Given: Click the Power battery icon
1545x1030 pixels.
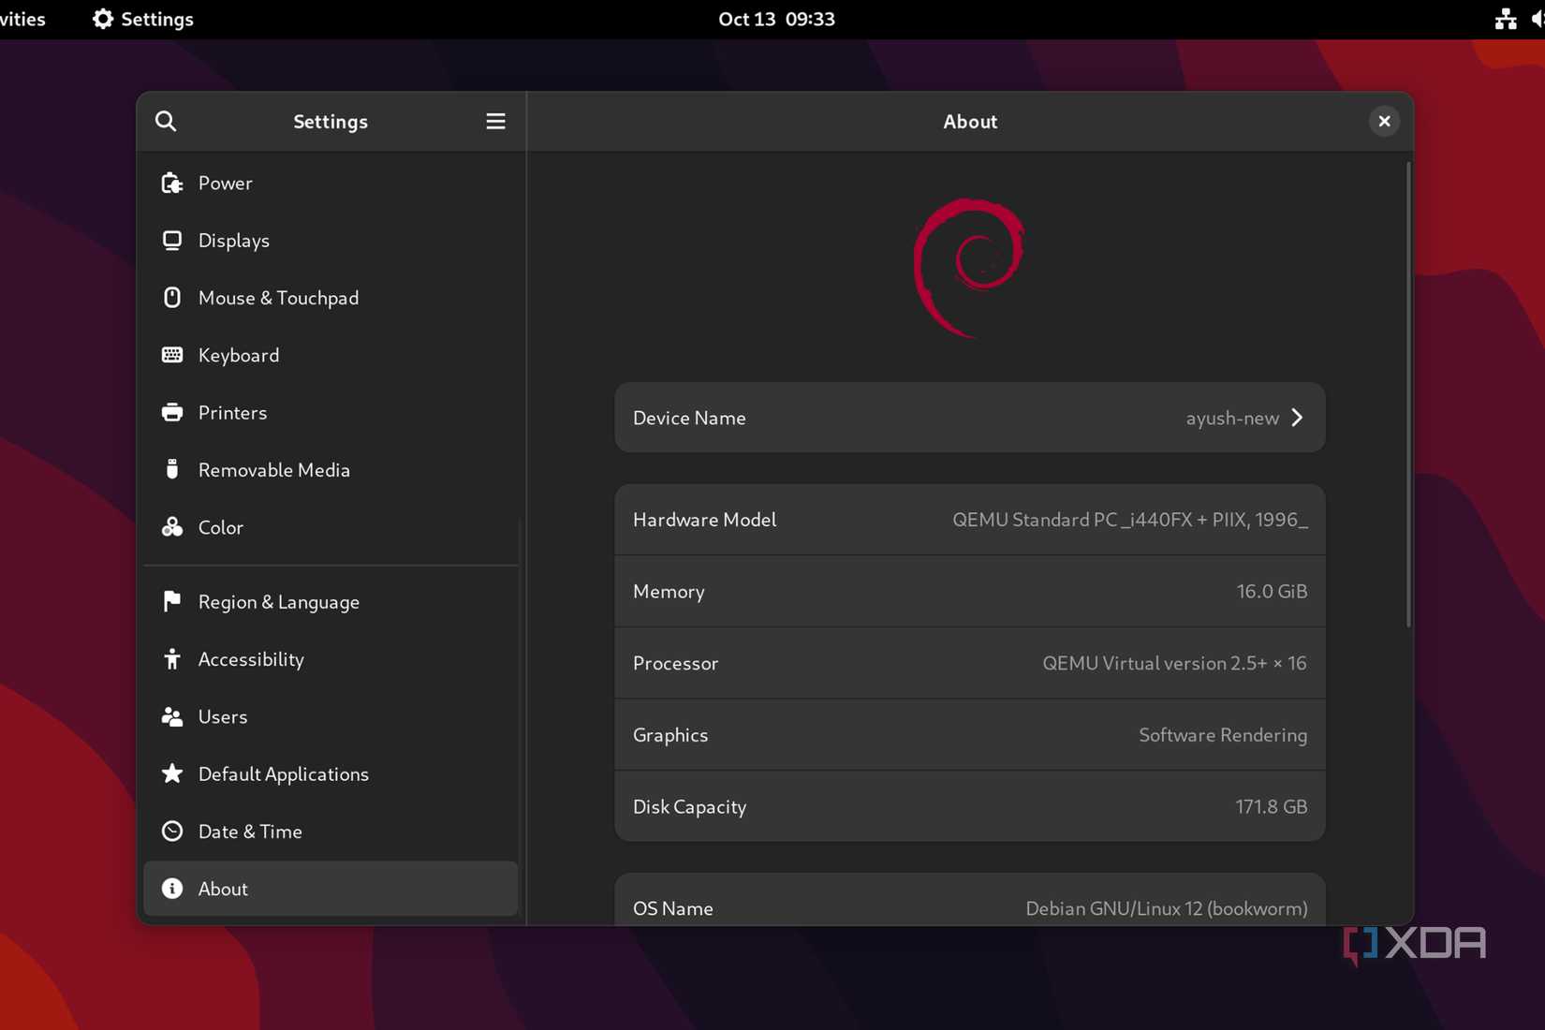Looking at the screenshot, I should point(172,183).
